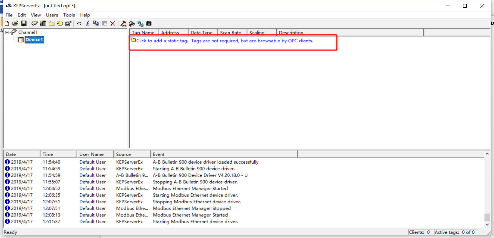Image resolution: width=494 pixels, height=238 pixels.
Task: Click the black stacked-disks toolbar icon
Action: tap(149, 24)
